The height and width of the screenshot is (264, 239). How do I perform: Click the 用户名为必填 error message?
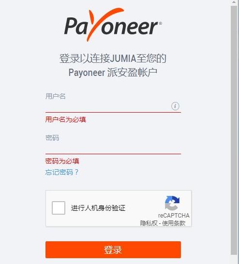click(66, 119)
